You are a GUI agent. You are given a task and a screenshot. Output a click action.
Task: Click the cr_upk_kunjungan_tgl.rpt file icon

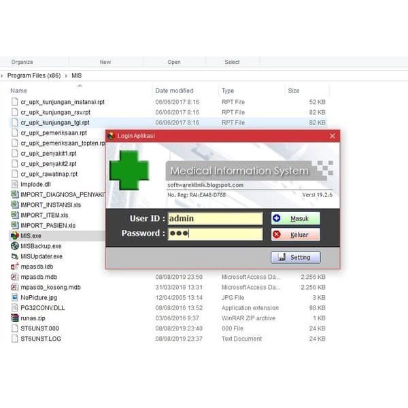click(x=15, y=122)
